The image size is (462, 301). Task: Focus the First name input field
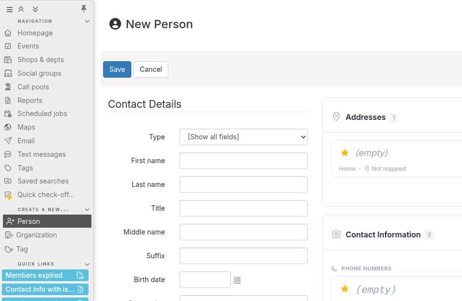[x=243, y=161]
